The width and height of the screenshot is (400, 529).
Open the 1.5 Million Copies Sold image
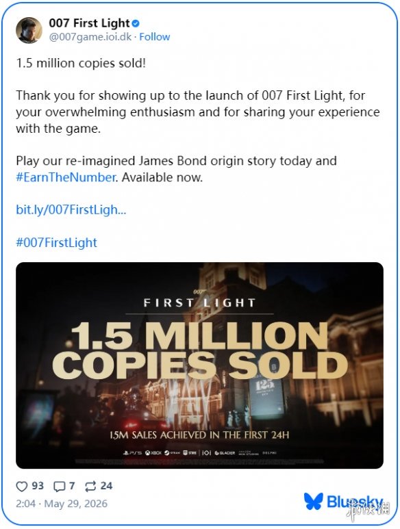[x=199, y=365]
